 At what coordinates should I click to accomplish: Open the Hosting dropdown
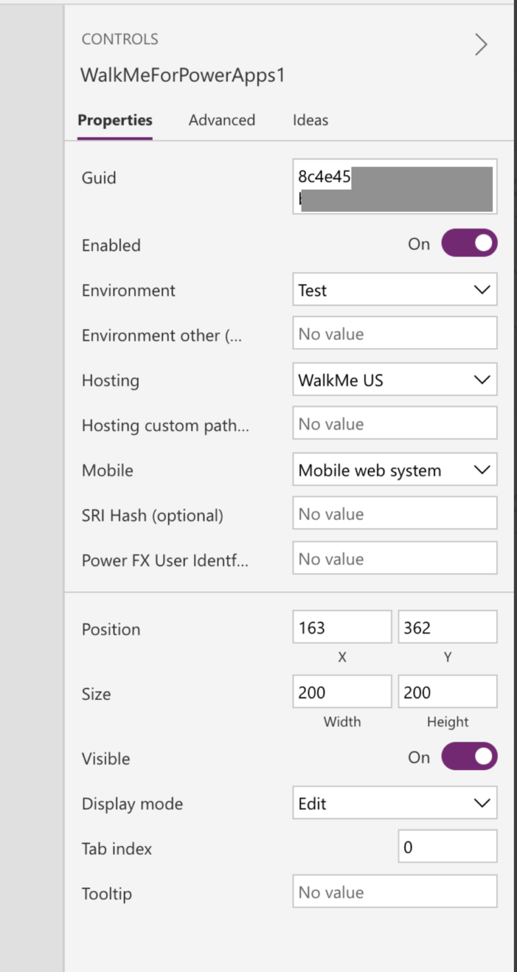click(x=394, y=380)
